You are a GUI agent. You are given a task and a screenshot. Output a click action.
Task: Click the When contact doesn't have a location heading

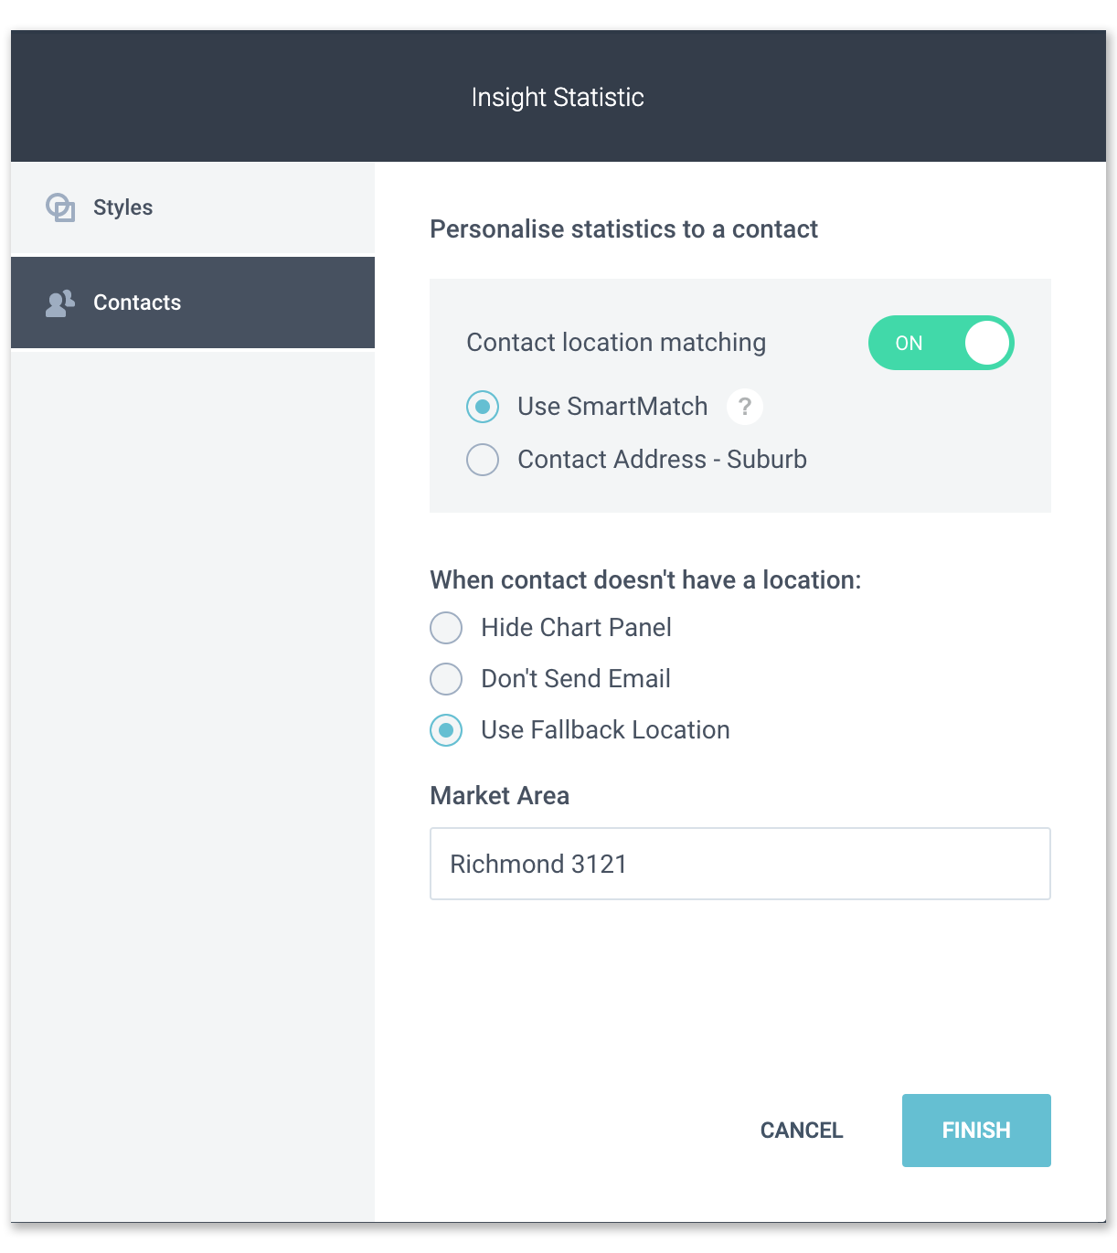point(645,580)
